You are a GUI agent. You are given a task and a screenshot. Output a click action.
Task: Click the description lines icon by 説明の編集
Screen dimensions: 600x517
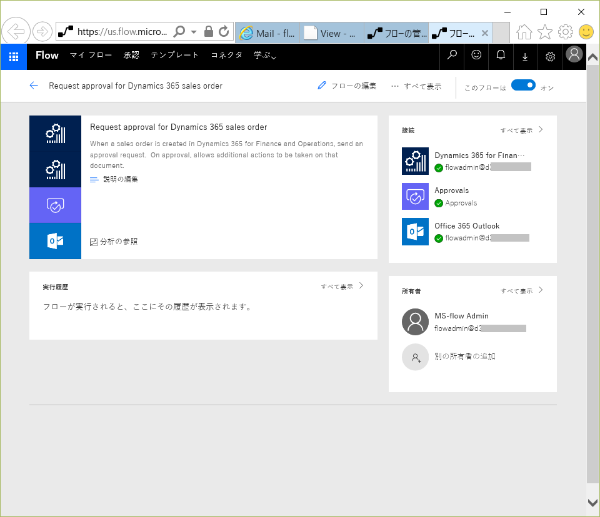pos(94,179)
